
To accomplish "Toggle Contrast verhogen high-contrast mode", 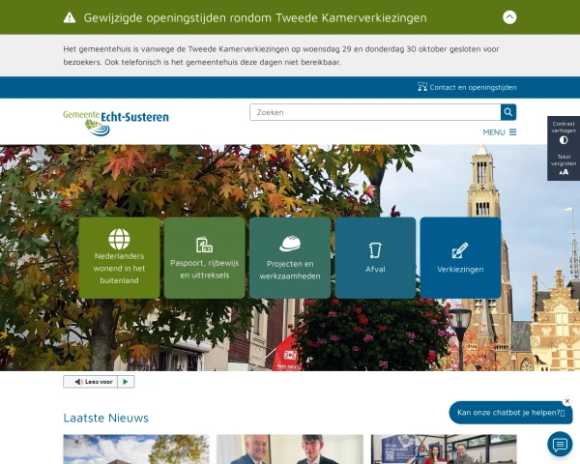I will click(x=564, y=133).
